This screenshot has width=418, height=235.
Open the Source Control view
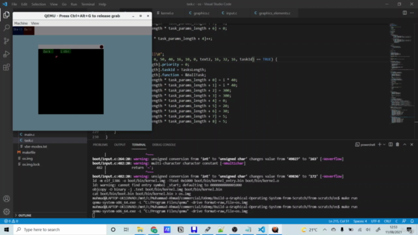point(7,40)
